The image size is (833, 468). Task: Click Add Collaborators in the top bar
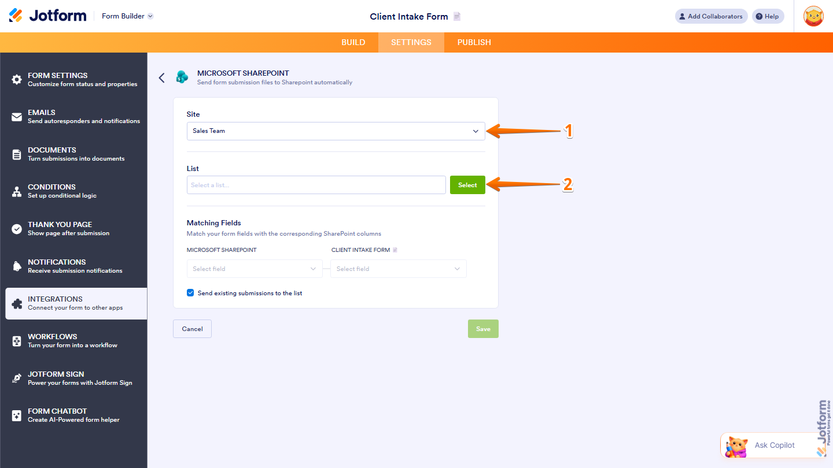711,16
